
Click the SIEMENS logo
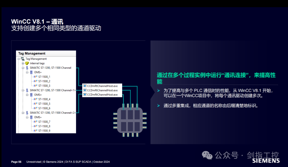tap(265, 161)
